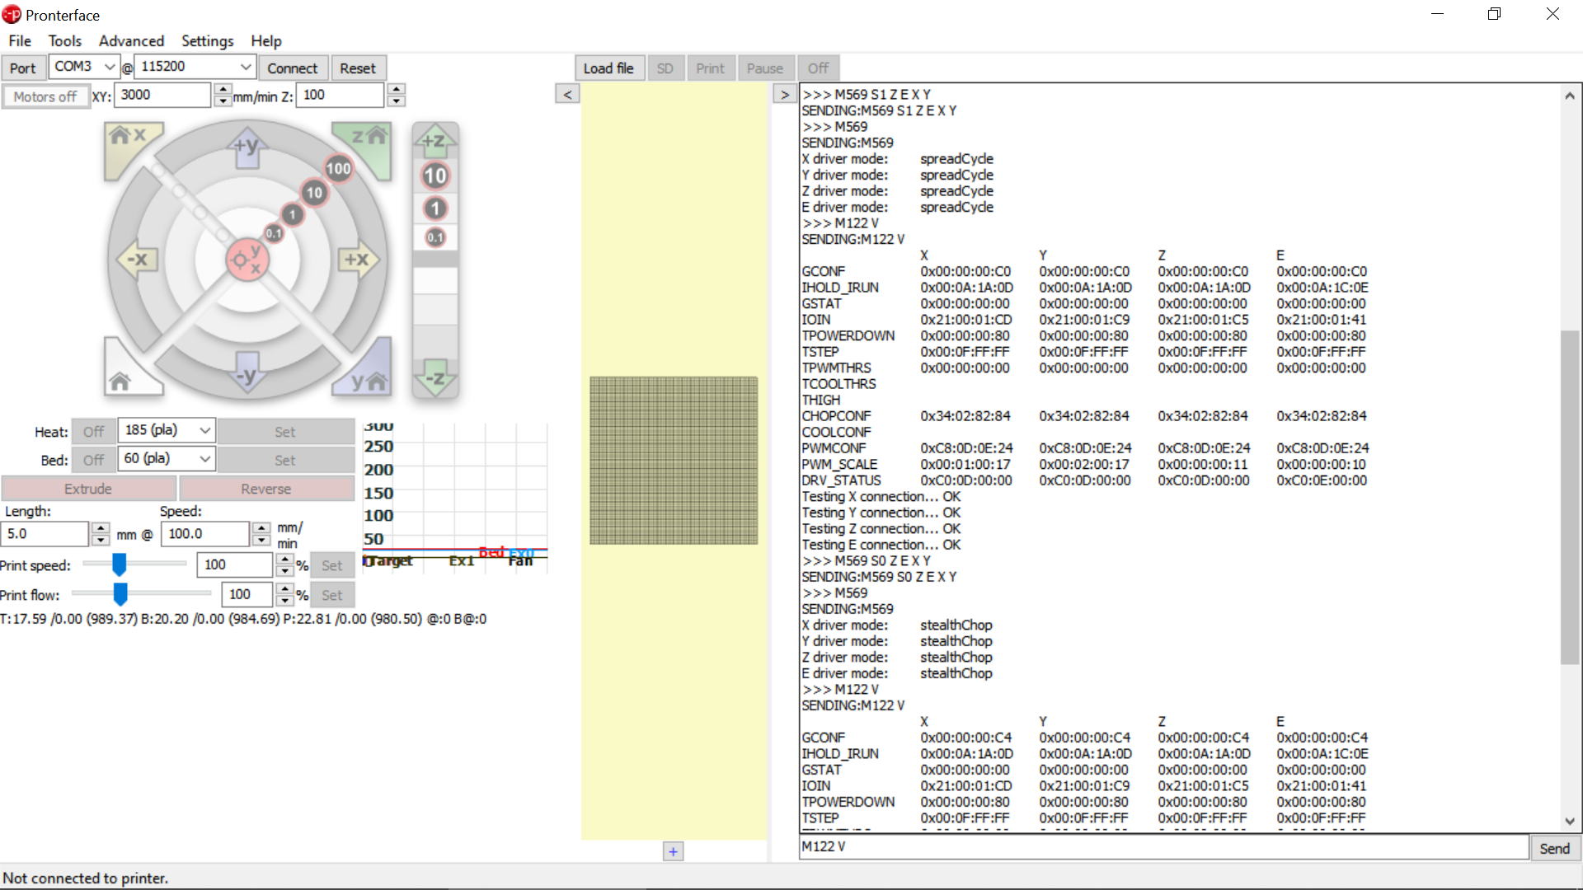Jog +Y using the up arrow
The image size is (1583, 890).
pyautogui.click(x=247, y=148)
